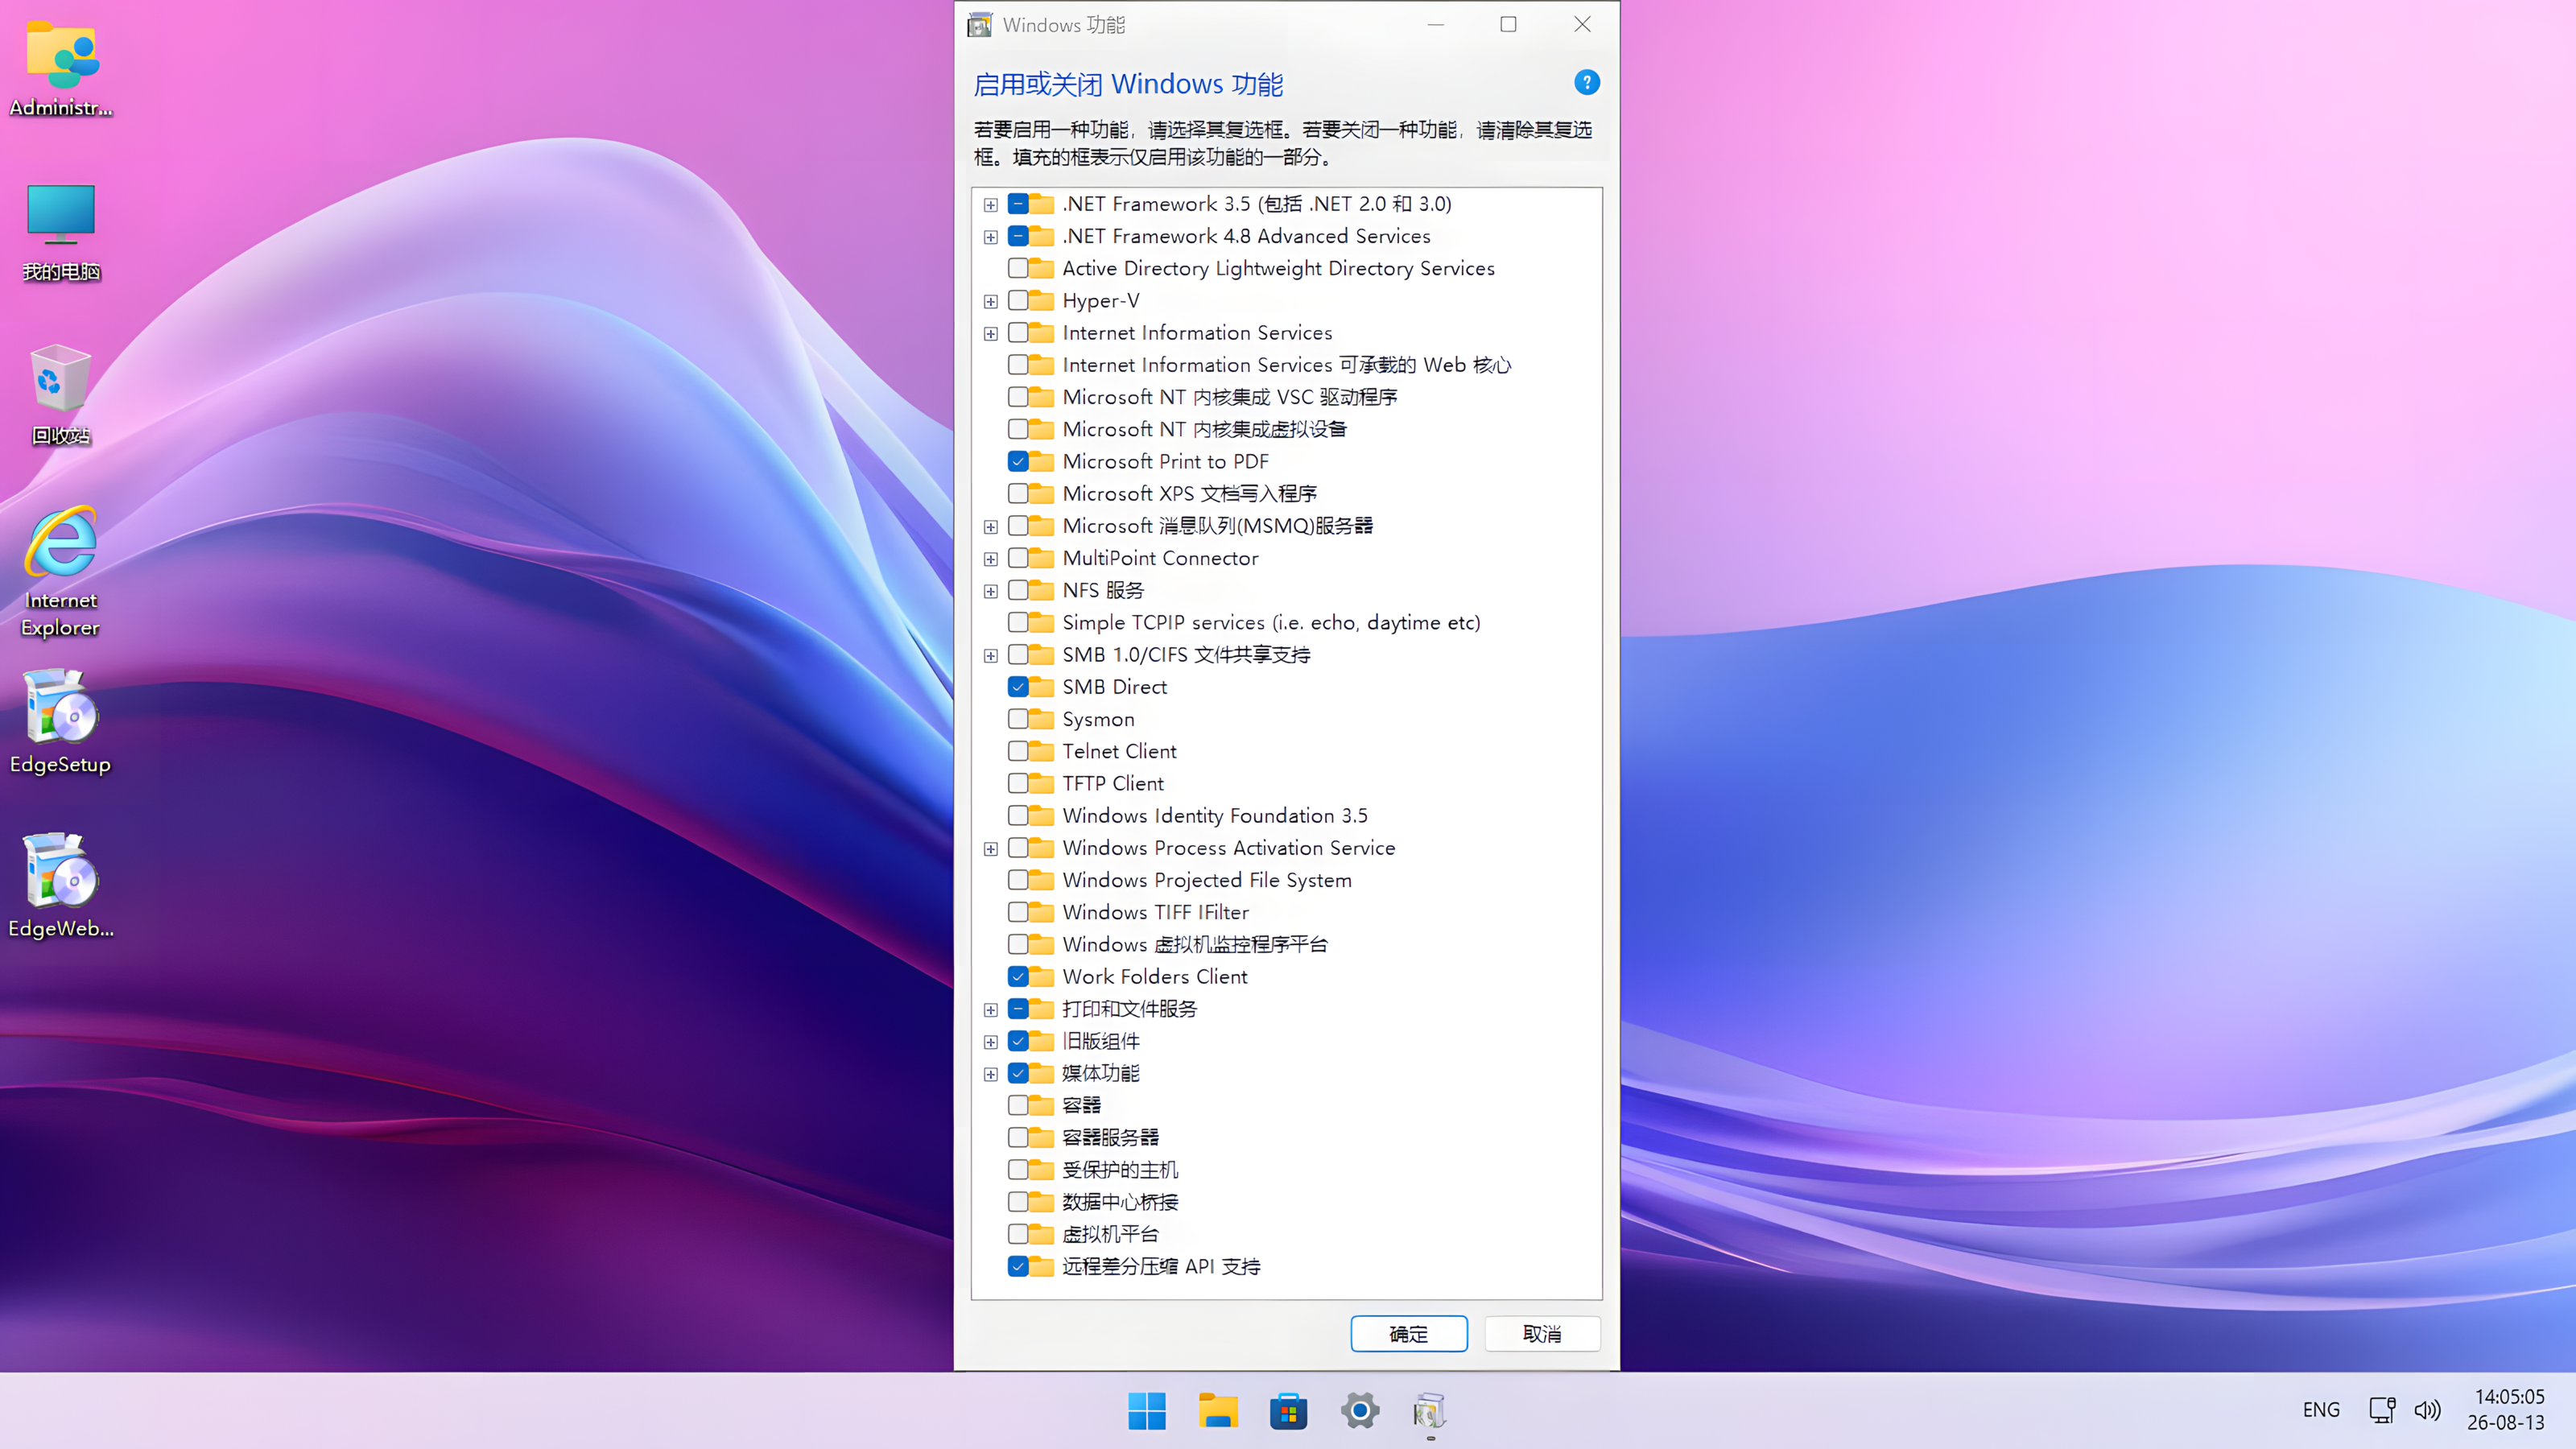Open the 我的电脑 desktop icon
The image size is (2576, 1449).
61,232
